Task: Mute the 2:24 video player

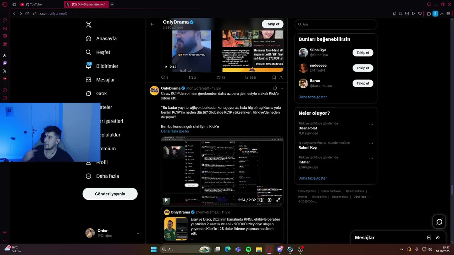Action: click(x=261, y=200)
